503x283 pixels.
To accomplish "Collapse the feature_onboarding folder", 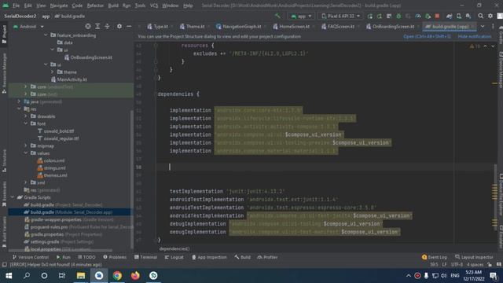I will coord(46,35).
